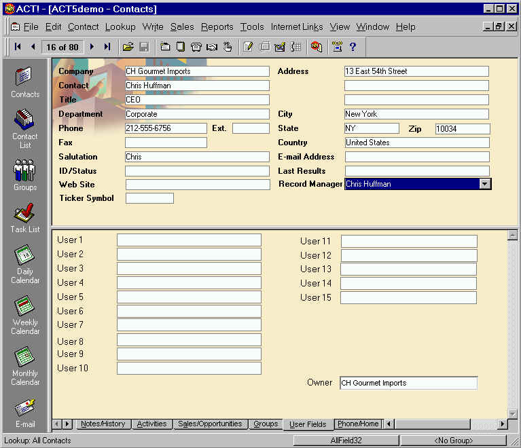The width and height of the screenshot is (521, 448).
Task: Click the vertical scrollbar up arrow
Action: [x=512, y=235]
